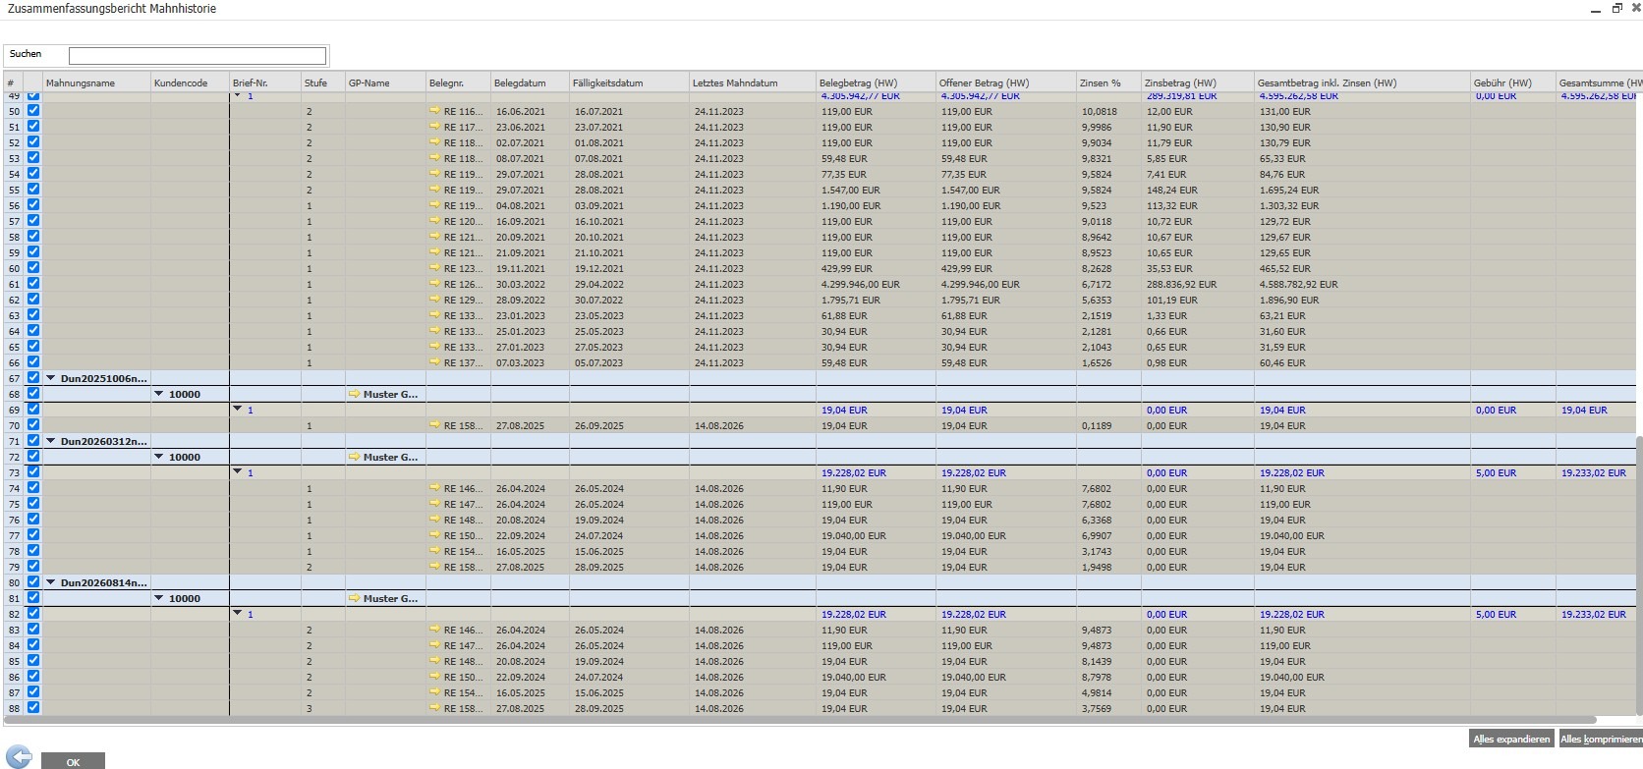Screen dimensions: 1643x769
Task: Open link arrow of RE 147 in row 84
Action: tap(434, 645)
